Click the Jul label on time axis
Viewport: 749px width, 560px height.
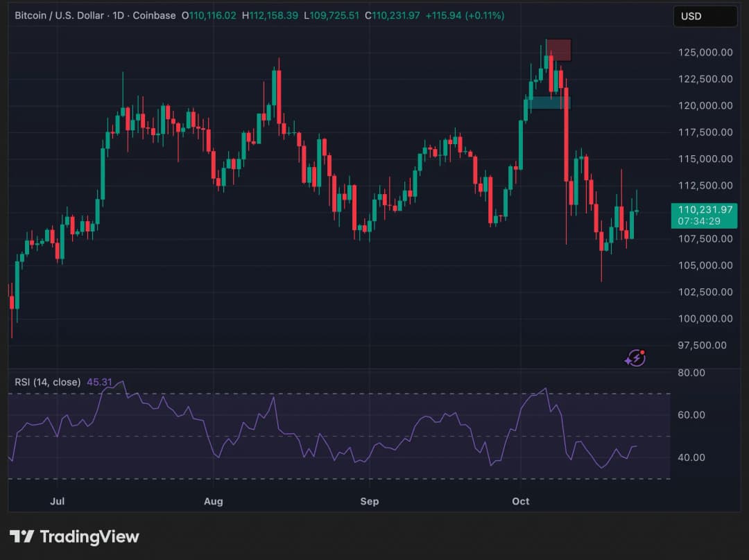pyautogui.click(x=58, y=501)
